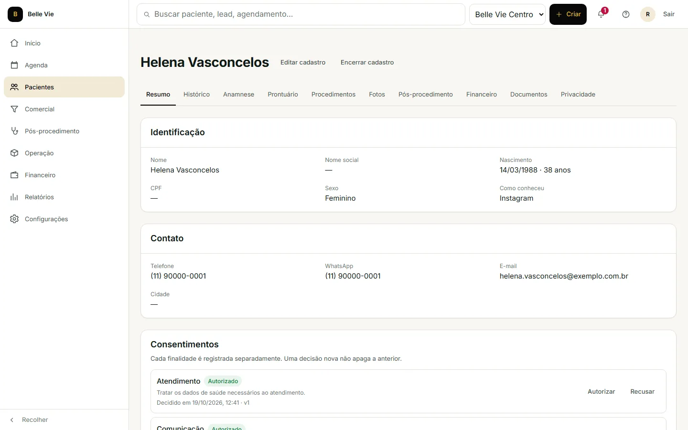The height and width of the screenshot is (430, 688).
Task: Click the Feminino value under Sexo
Action: point(340,198)
